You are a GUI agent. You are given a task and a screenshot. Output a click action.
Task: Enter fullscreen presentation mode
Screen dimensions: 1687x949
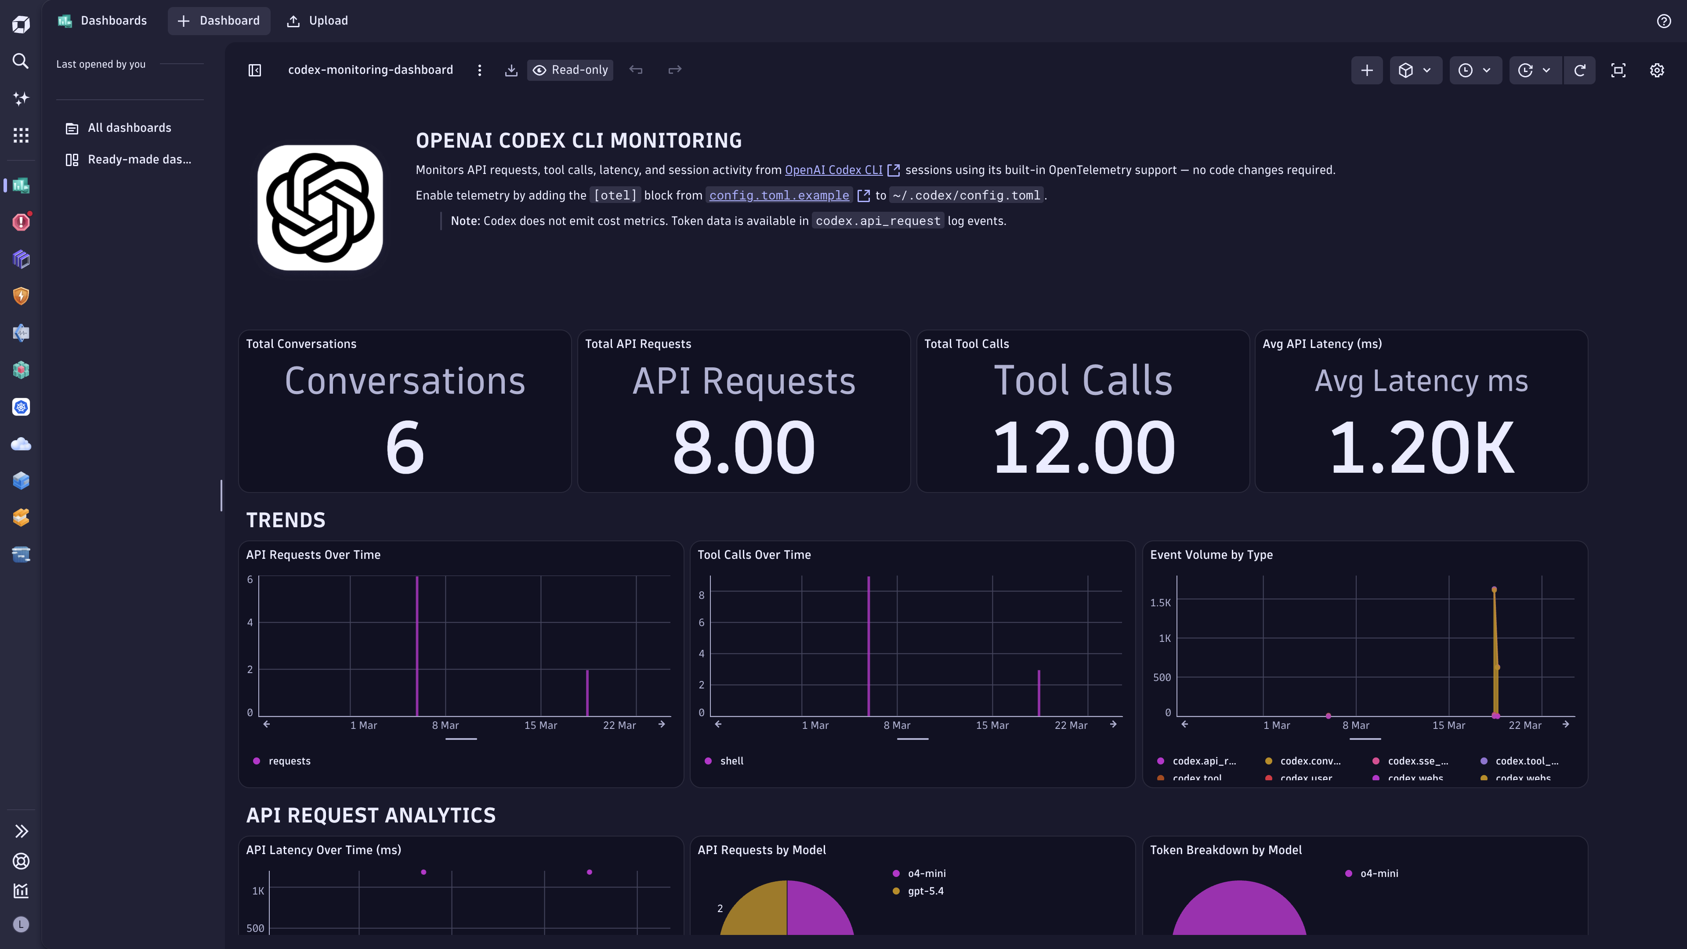click(1618, 70)
